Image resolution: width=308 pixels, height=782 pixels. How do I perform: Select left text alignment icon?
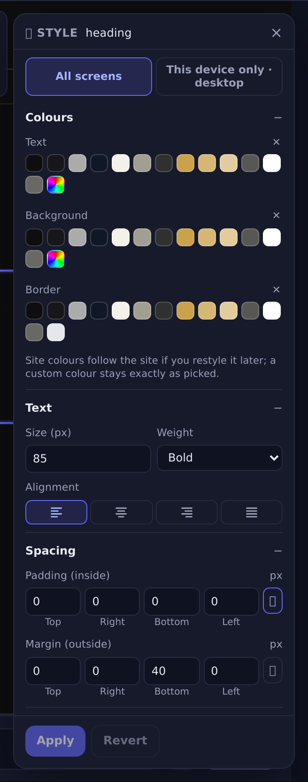56,512
